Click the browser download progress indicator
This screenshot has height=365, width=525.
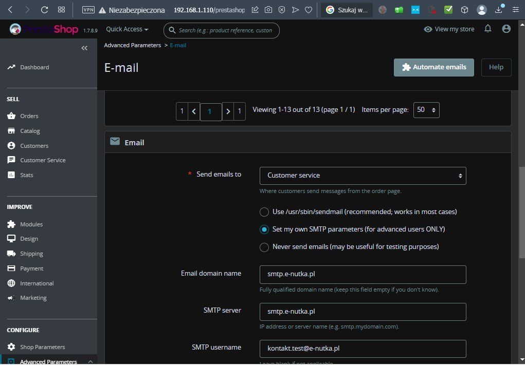(498, 9)
